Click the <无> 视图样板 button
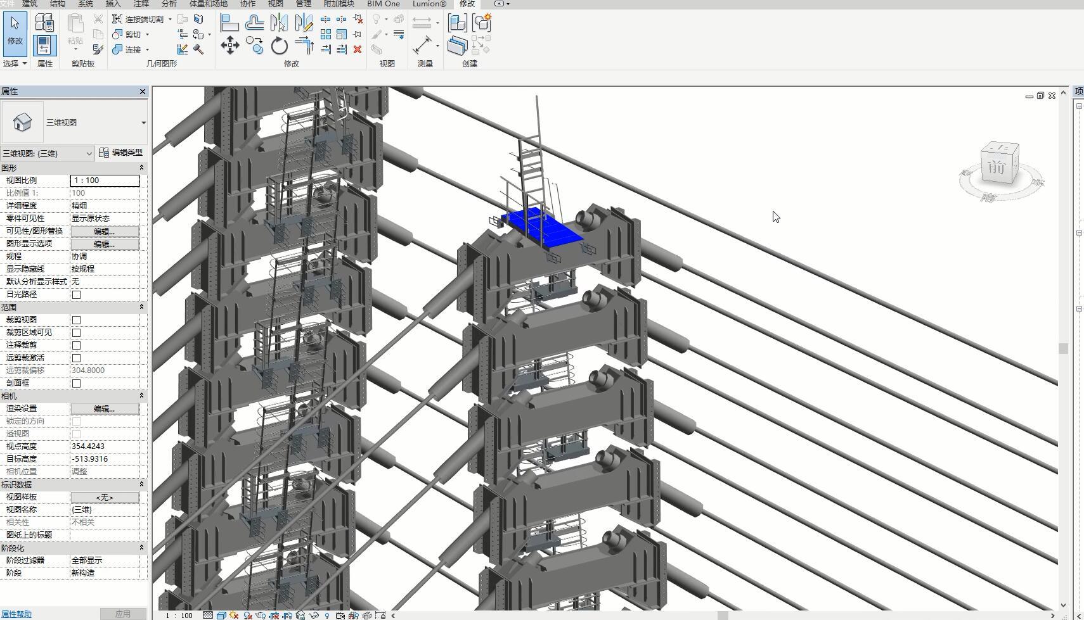This screenshot has width=1084, height=620. pos(105,497)
